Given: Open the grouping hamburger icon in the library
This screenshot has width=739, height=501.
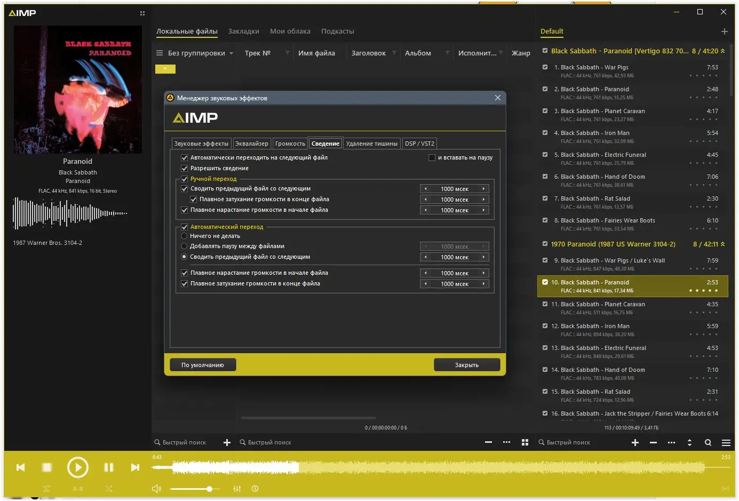Looking at the screenshot, I should pyautogui.click(x=160, y=53).
